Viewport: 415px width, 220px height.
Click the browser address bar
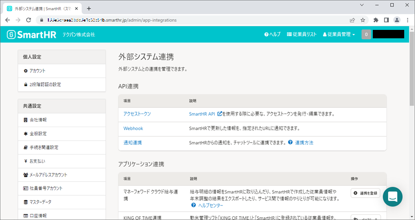point(188,20)
